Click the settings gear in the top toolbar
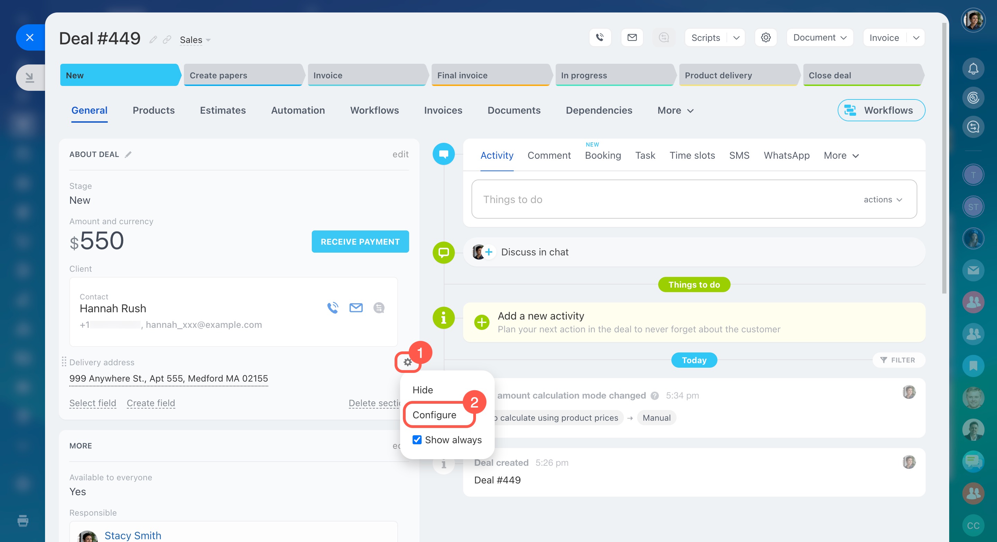 pyautogui.click(x=766, y=37)
